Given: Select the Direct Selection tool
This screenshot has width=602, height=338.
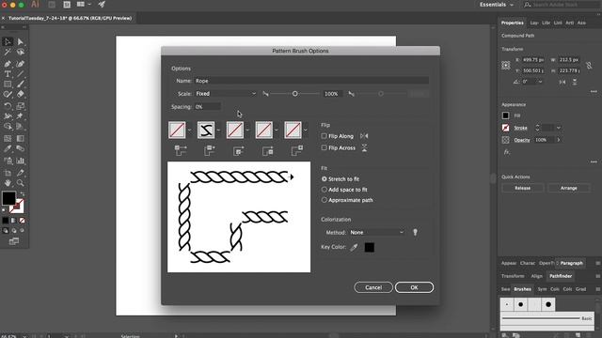Looking at the screenshot, I should point(21,41).
